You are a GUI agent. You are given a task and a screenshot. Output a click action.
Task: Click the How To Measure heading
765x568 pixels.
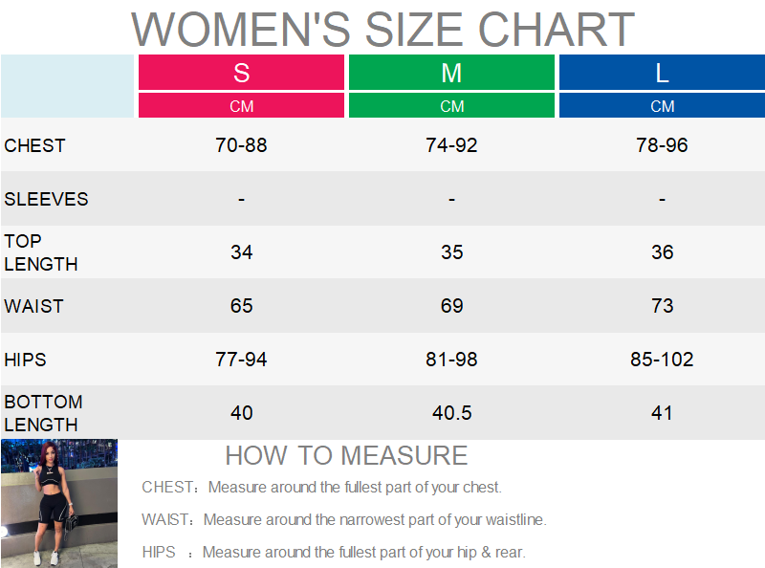[346, 455]
